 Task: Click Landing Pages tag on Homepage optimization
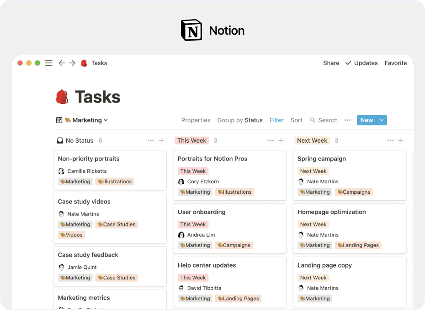tap(358, 245)
